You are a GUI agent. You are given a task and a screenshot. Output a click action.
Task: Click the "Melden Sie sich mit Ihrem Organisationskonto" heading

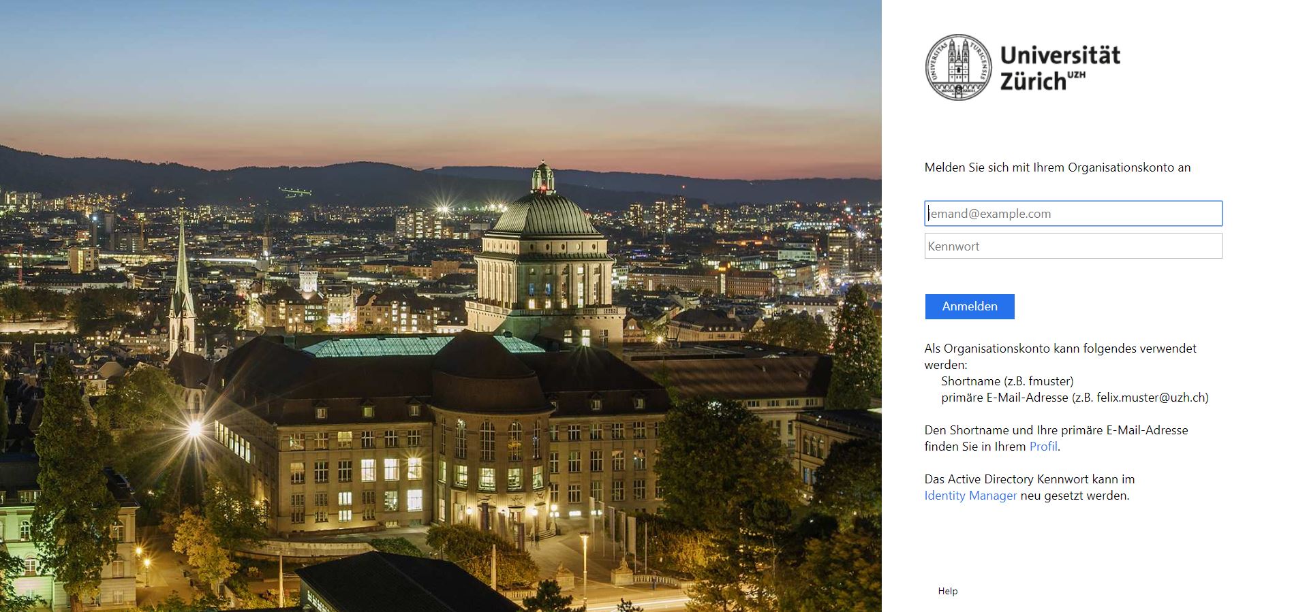1057,167
